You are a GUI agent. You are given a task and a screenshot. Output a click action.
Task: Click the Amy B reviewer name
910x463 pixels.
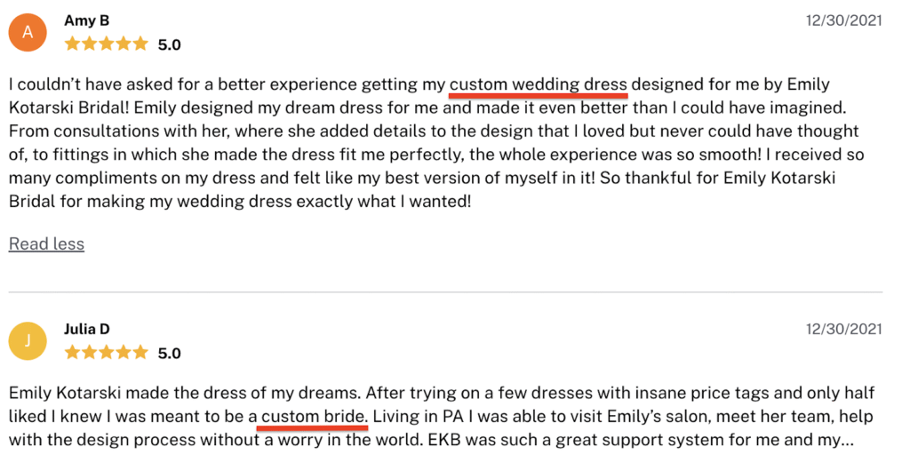86,21
